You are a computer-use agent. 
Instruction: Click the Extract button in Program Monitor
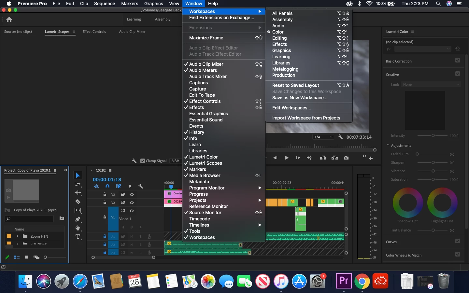[x=334, y=158]
